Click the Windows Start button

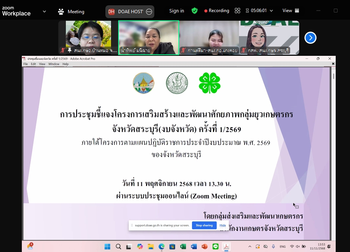tap(107, 246)
